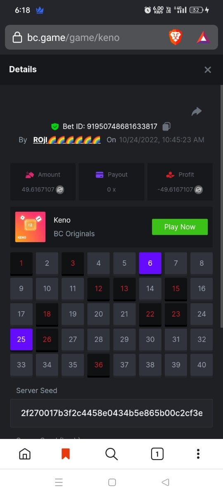The width and height of the screenshot is (223, 496).
Task: Tap the share arrow icon
Action: tap(197, 111)
